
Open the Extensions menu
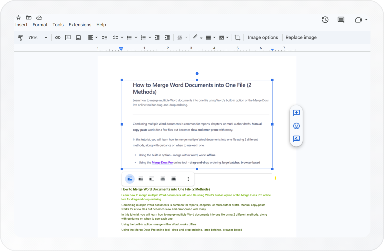click(x=80, y=25)
